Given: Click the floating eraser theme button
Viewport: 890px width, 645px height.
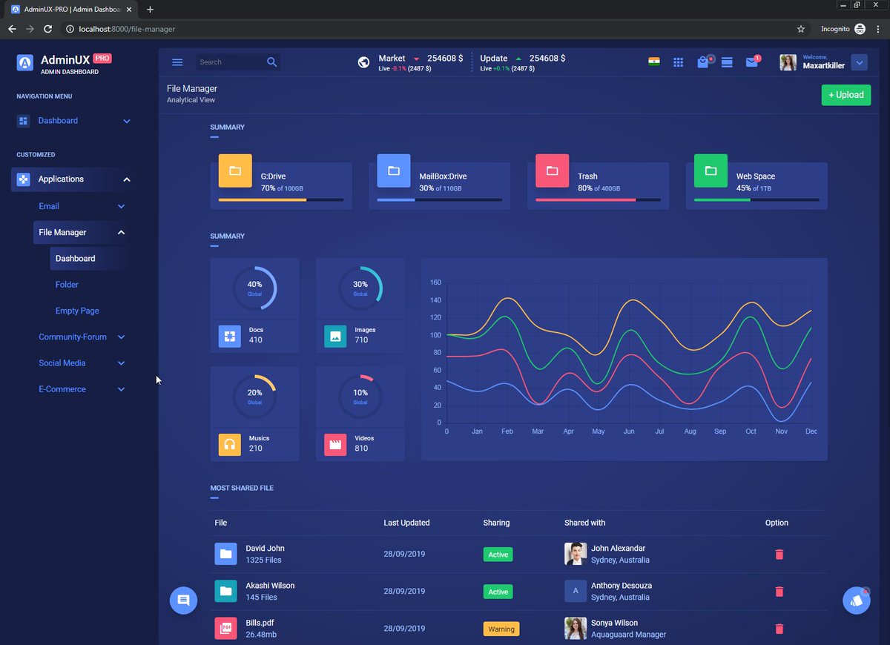Looking at the screenshot, I should [x=857, y=601].
